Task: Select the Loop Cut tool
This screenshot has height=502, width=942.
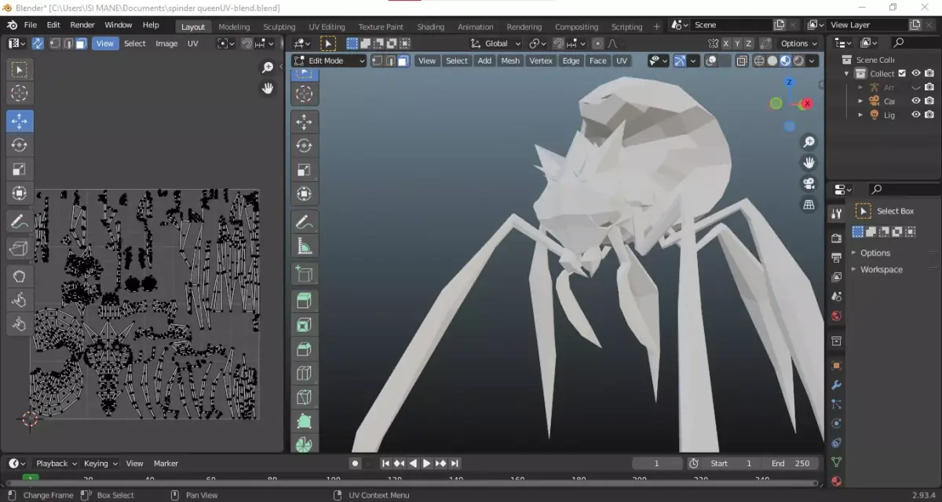Action: click(x=304, y=373)
